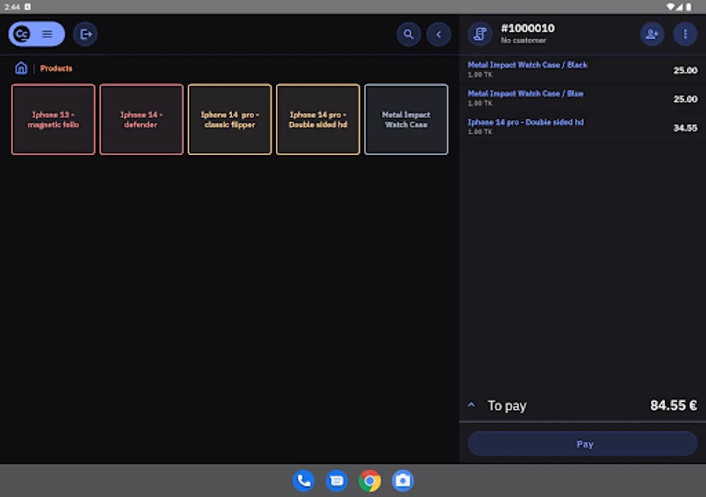Open the receipt order icon
706x497 pixels.
pyautogui.click(x=480, y=34)
